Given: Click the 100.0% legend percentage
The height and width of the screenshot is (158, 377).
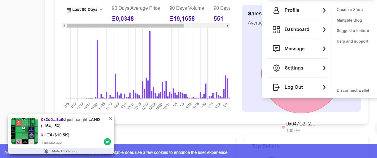Looking at the screenshot, I should tap(293, 130).
